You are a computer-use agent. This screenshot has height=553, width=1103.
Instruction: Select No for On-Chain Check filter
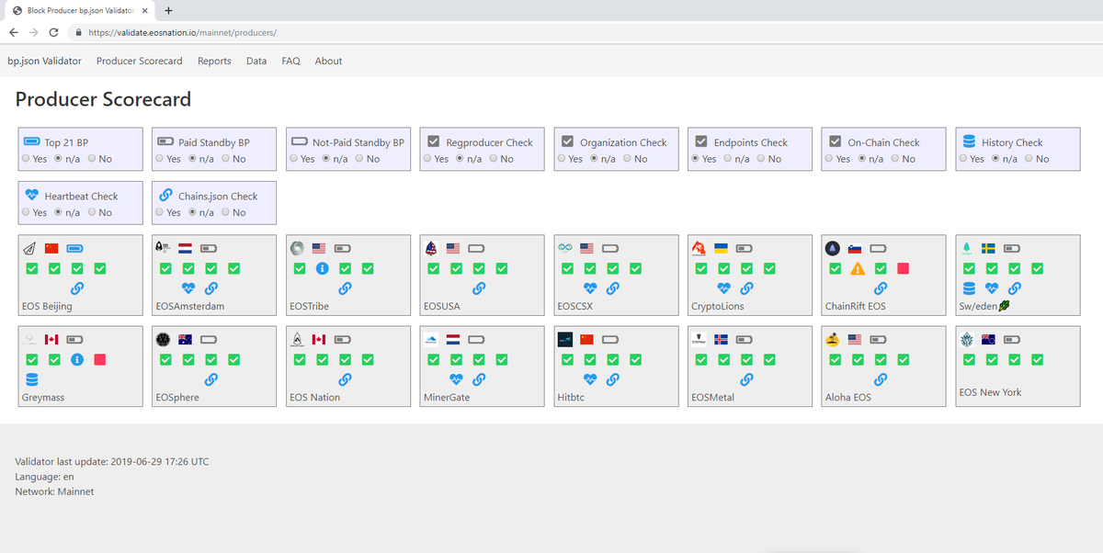(895, 159)
